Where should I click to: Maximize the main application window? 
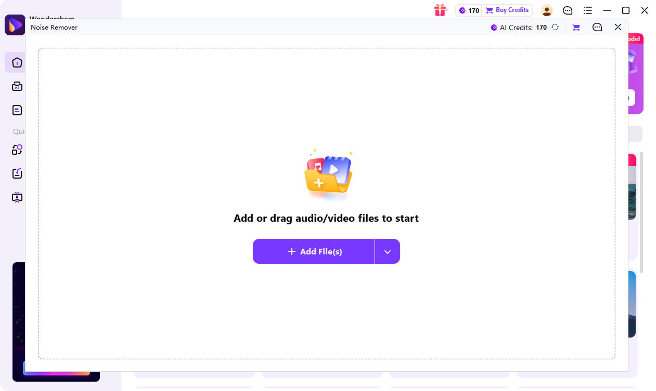point(626,10)
